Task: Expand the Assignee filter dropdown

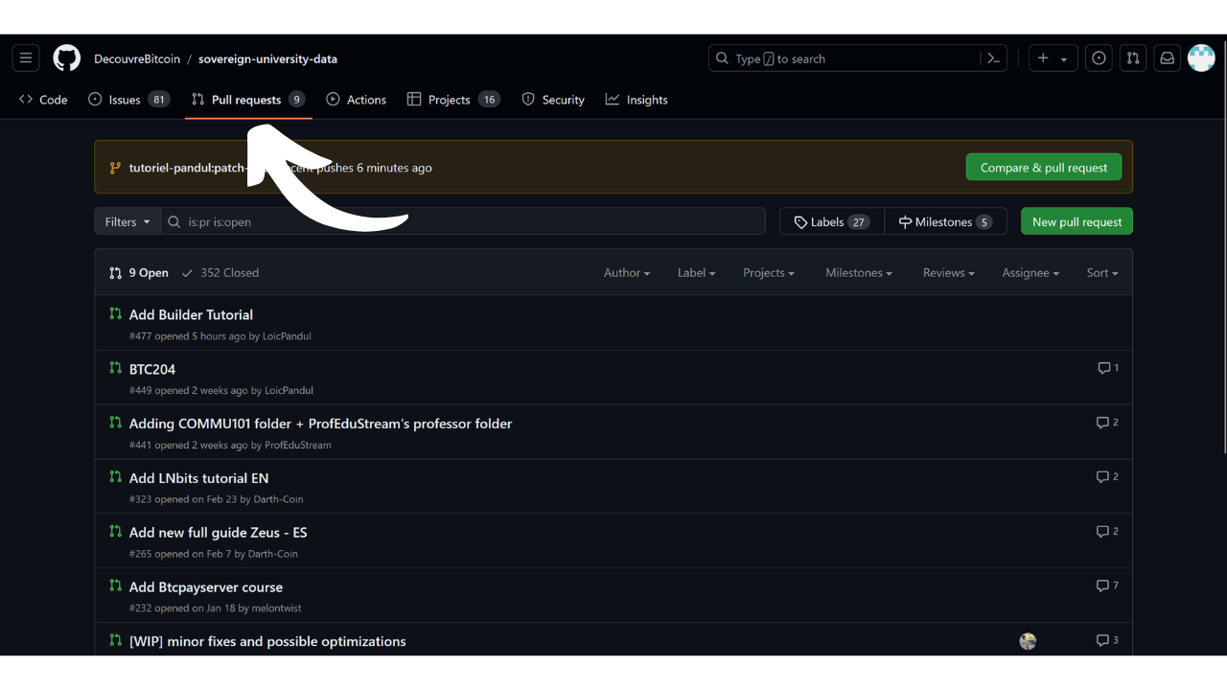Action: tap(1030, 273)
